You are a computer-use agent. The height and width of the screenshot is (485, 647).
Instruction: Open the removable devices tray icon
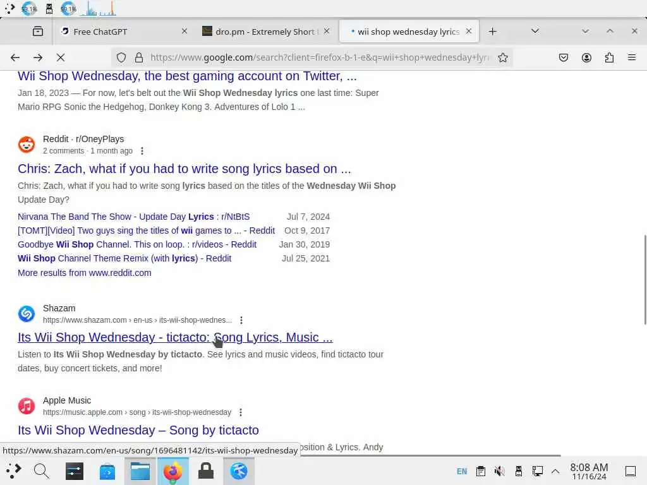[x=518, y=471]
